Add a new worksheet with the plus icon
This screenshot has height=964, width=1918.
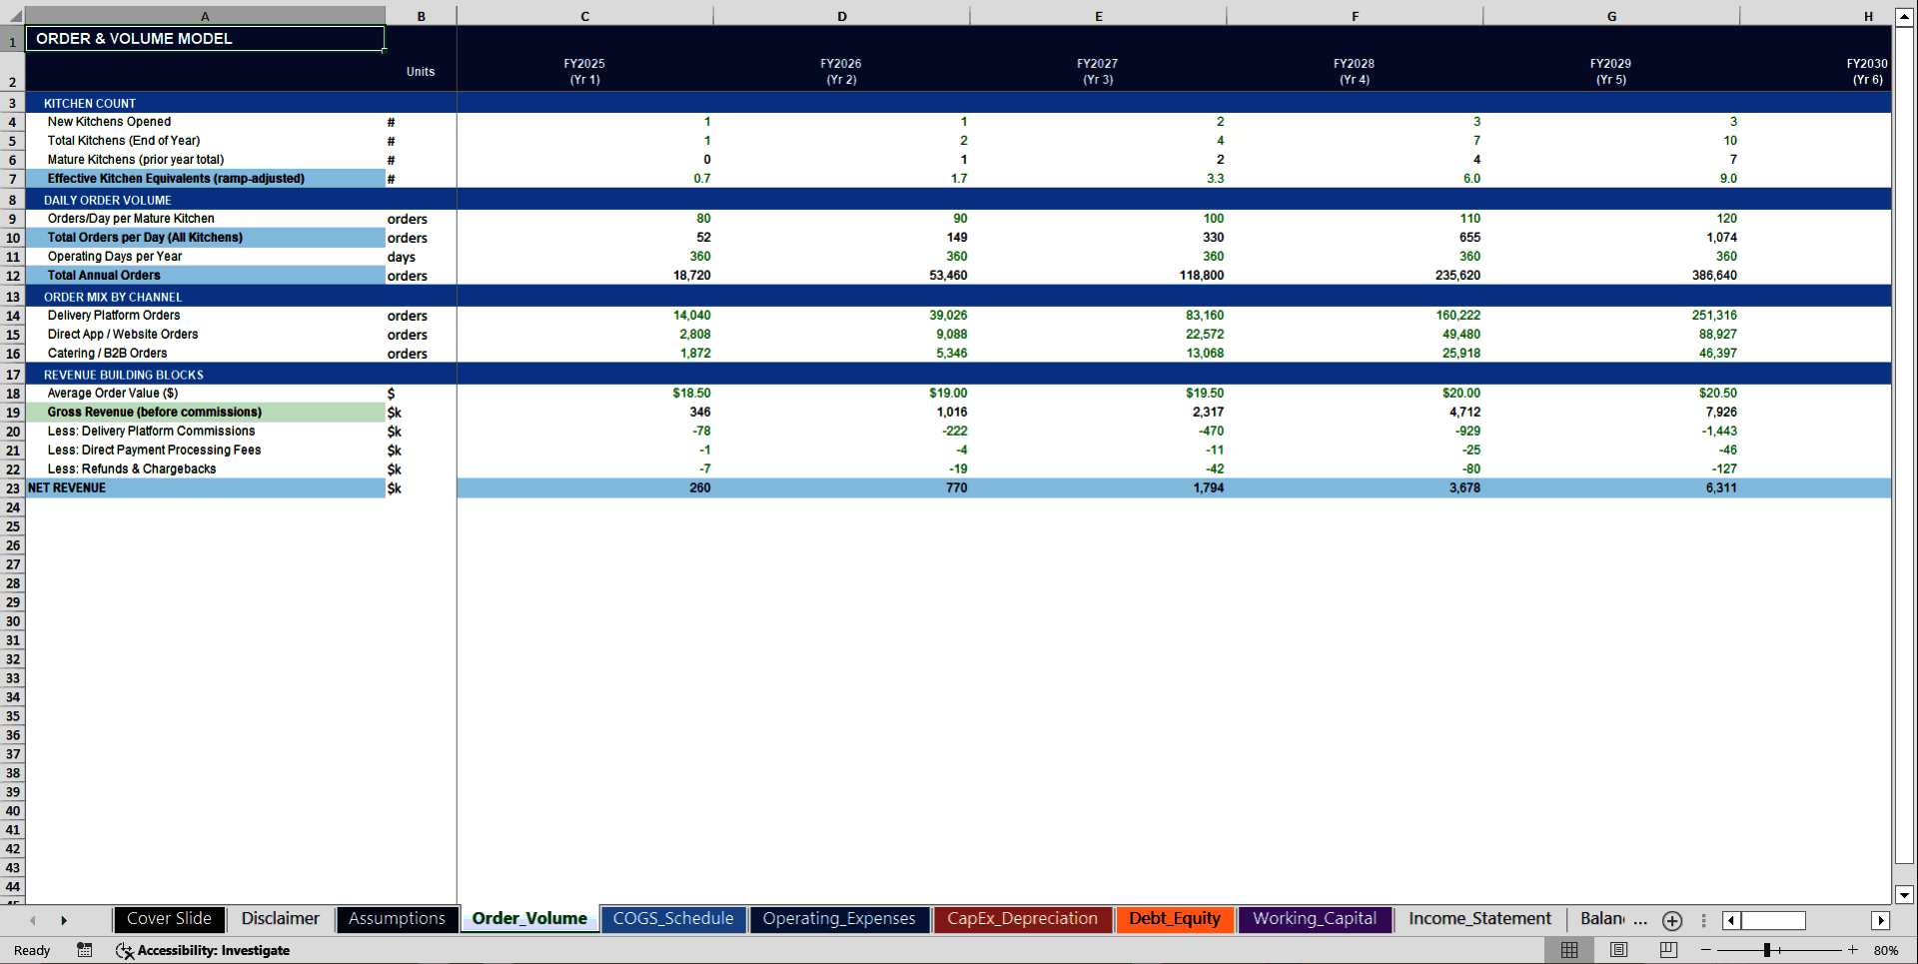coord(1671,921)
